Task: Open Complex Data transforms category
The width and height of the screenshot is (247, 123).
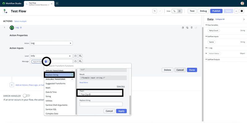Action: click(52, 113)
